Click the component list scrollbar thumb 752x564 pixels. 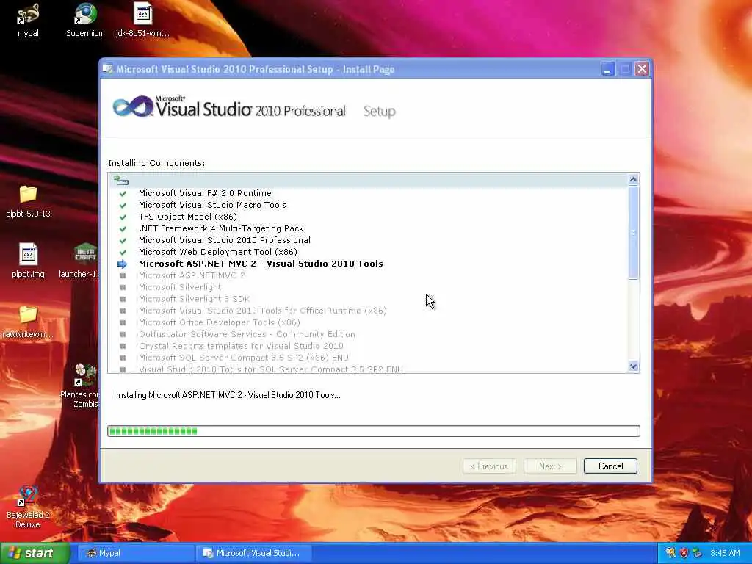pos(633,233)
